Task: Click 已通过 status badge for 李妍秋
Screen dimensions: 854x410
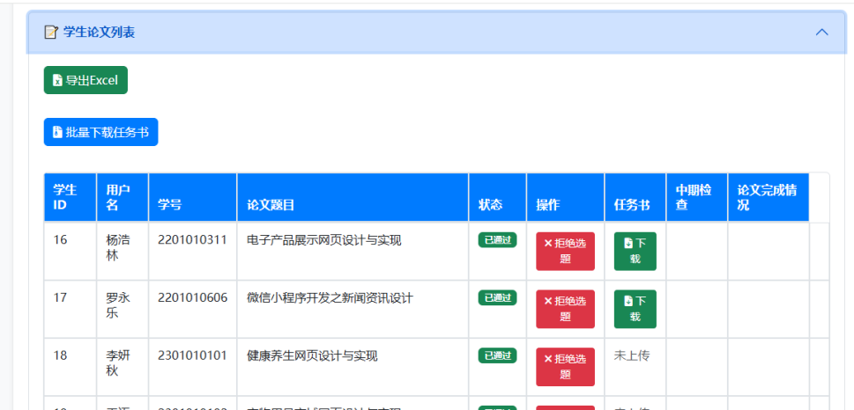Action: pos(497,356)
